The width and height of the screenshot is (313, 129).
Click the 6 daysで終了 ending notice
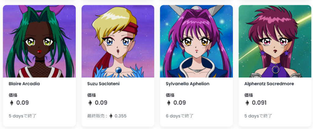[180, 116]
